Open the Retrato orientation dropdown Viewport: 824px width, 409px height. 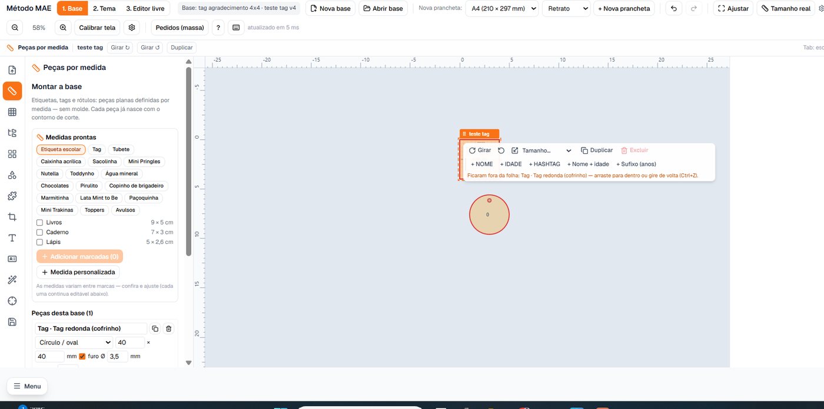(x=566, y=9)
